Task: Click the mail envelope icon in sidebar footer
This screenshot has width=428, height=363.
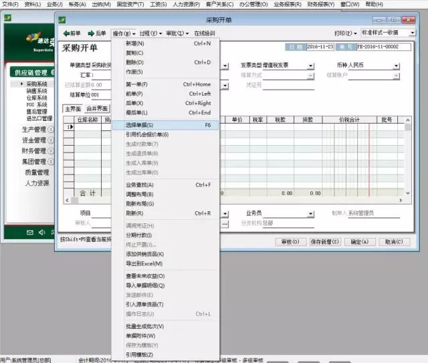Action: coord(30,232)
